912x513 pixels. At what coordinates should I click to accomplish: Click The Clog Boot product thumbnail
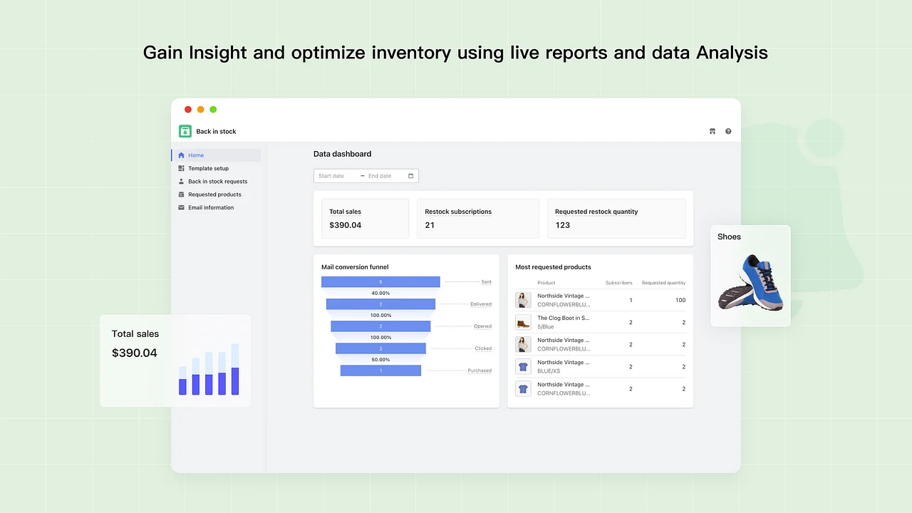click(x=523, y=322)
